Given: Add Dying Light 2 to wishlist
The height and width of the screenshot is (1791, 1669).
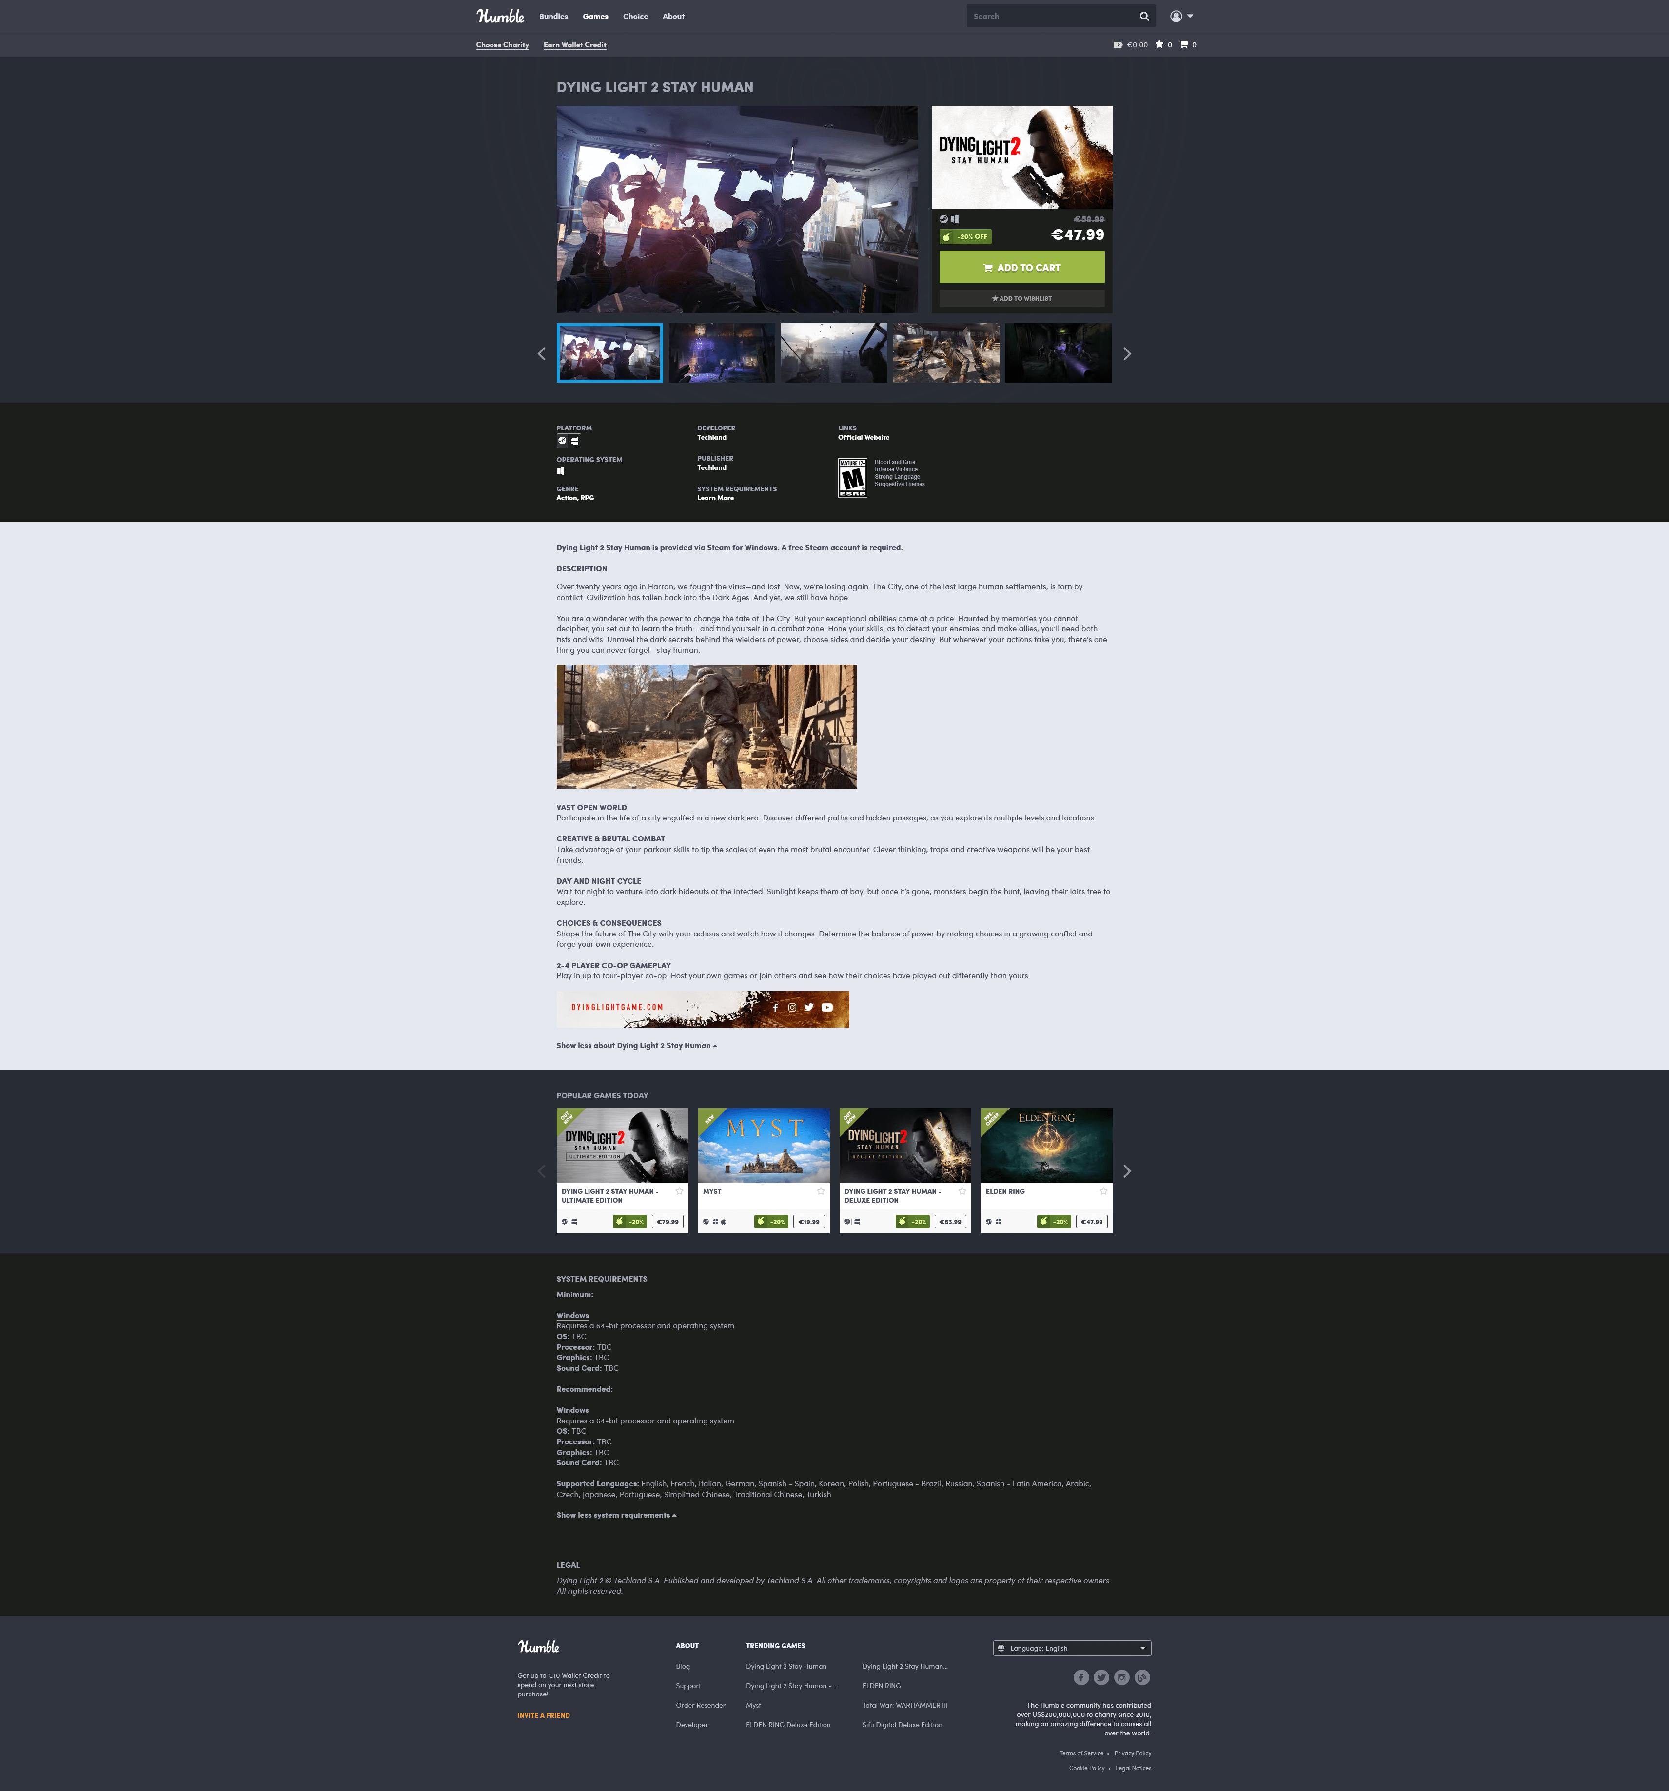Looking at the screenshot, I should coord(1022,298).
